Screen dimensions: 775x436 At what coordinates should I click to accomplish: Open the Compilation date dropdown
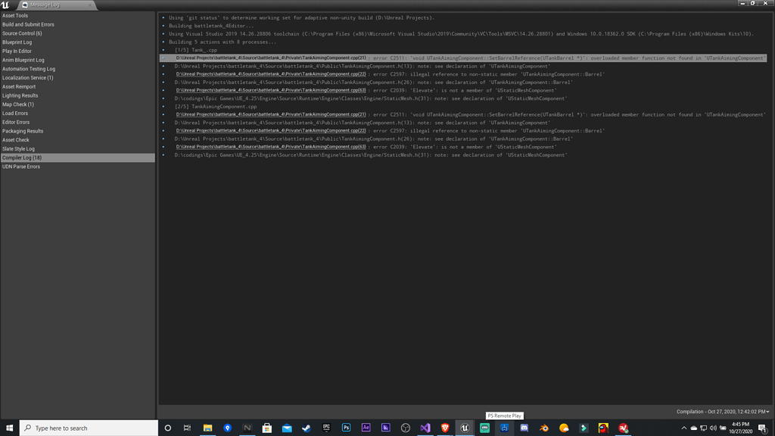click(723, 411)
